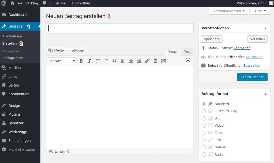Image resolution: width=274 pixels, height=163 pixels.
Task: Select the Kurzmitteilung post format
Action: click(x=204, y=111)
